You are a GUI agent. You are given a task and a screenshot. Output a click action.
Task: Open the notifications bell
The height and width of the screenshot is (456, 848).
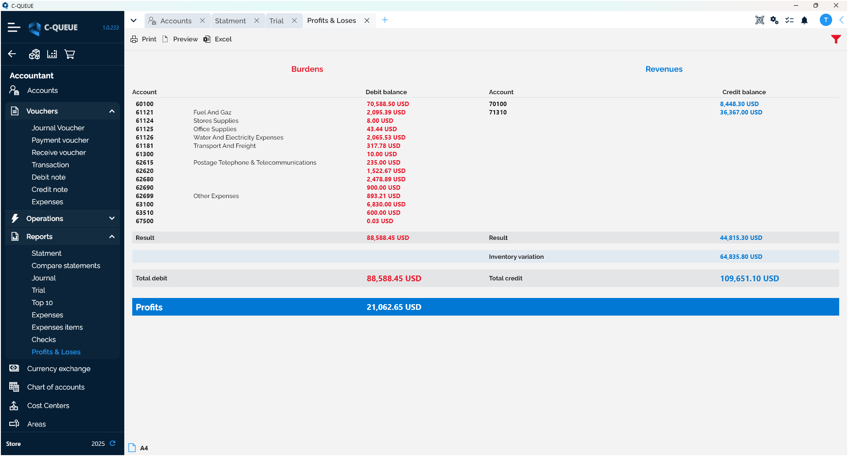point(804,20)
